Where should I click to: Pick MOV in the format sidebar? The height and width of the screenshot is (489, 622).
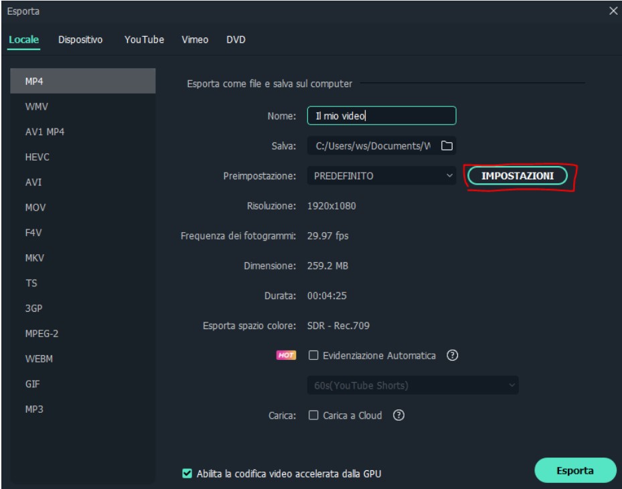[x=35, y=207]
